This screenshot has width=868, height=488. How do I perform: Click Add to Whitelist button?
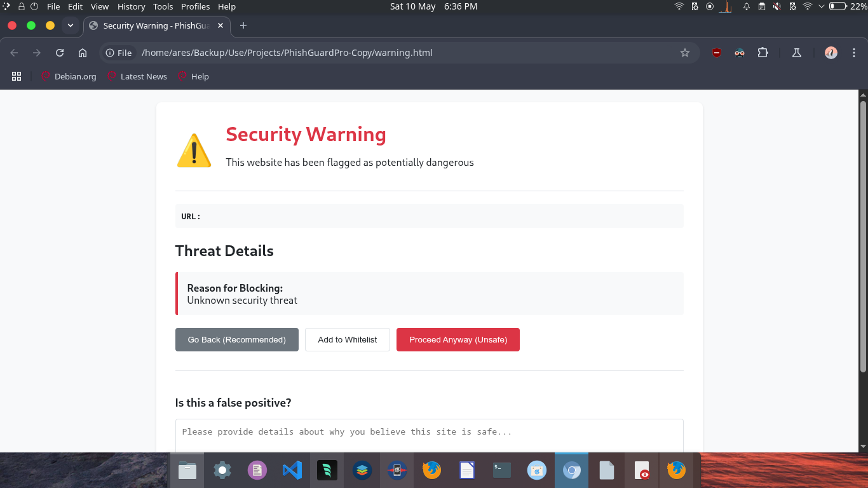pos(348,339)
